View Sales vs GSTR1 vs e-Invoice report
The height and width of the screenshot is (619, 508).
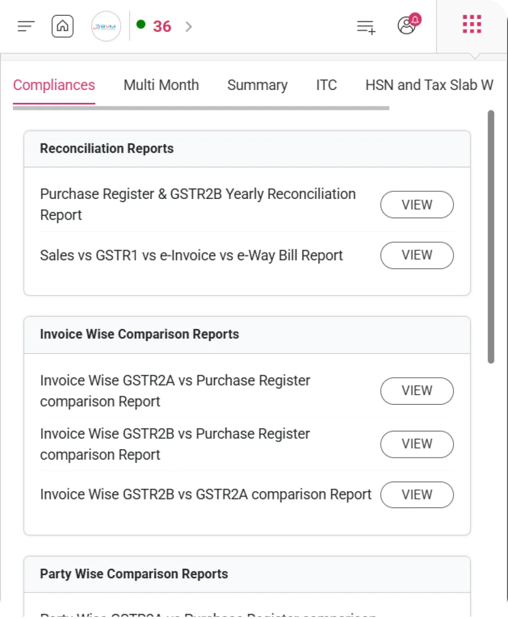click(417, 255)
